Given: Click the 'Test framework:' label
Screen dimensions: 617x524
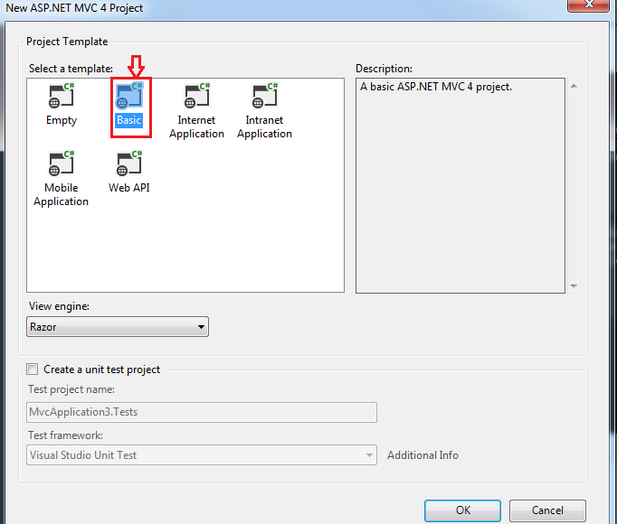Looking at the screenshot, I should point(65,435).
